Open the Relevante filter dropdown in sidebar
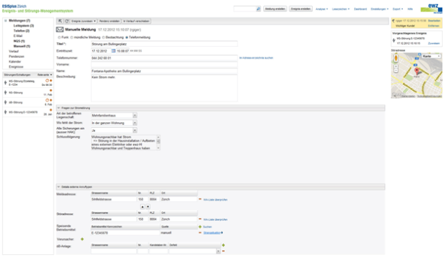Image resolution: width=447 pixels, height=257 pixels. pyautogui.click(x=45, y=75)
